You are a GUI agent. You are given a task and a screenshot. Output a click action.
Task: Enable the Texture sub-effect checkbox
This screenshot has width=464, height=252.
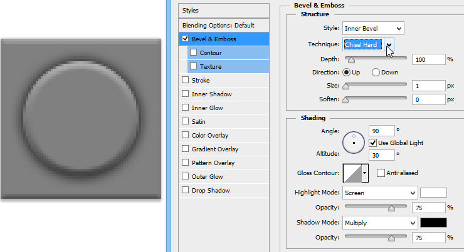click(x=193, y=66)
